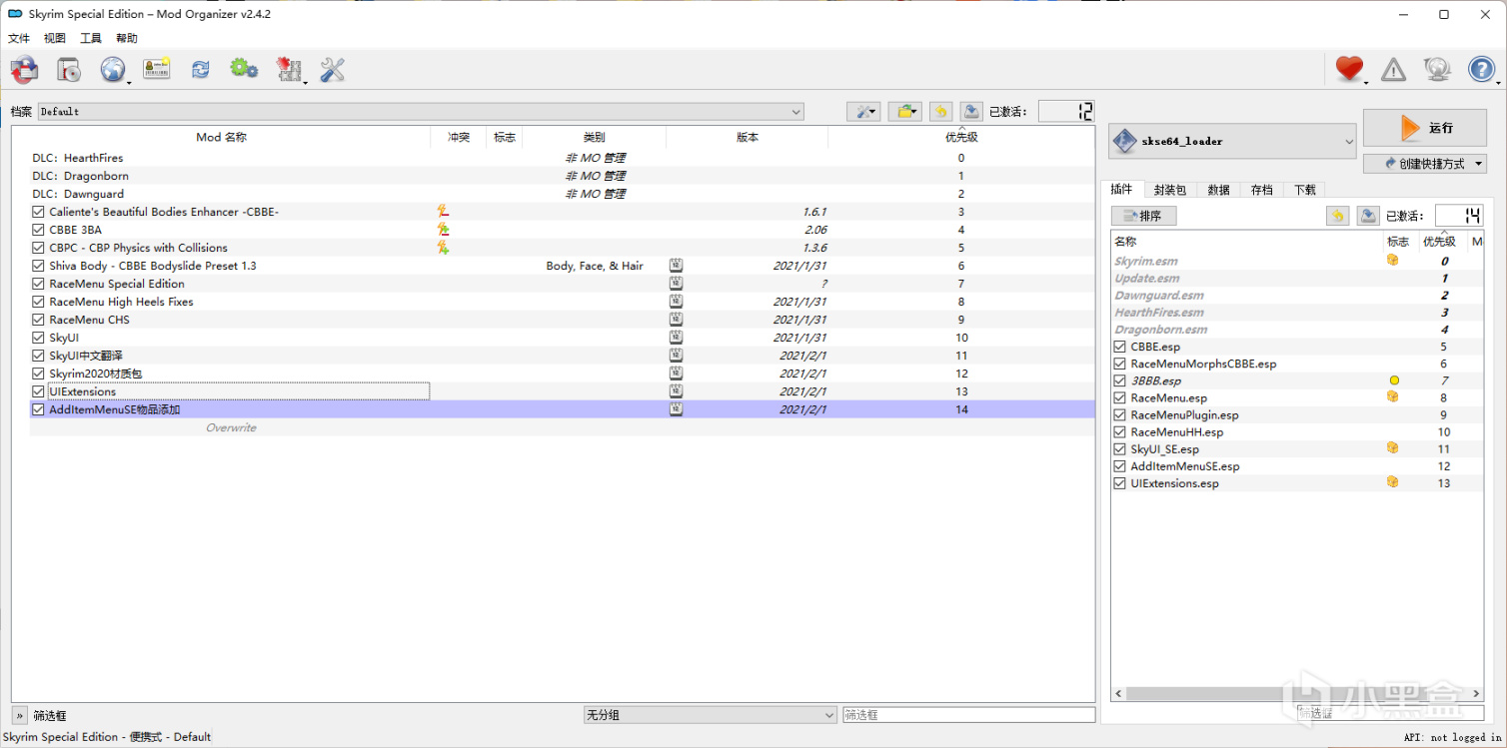Click the red heart endorse icon
This screenshot has height=748, width=1507.
[1349, 69]
